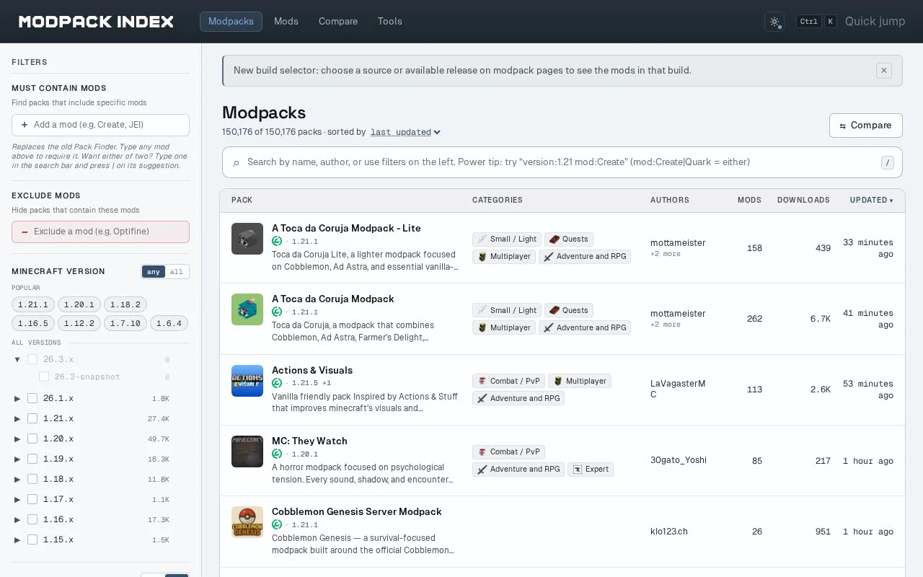Collapse the 26.3.x version tree
Viewport: 923px width, 577px height.
[x=18, y=359]
